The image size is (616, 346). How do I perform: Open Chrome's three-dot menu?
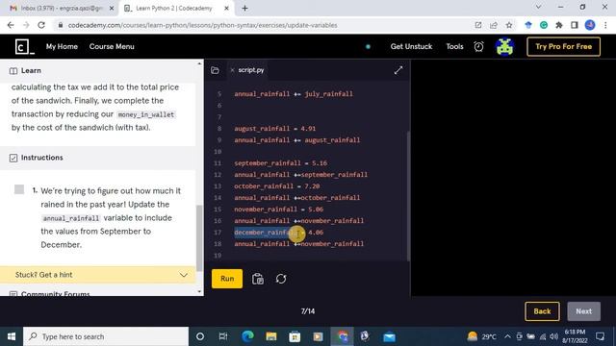pos(605,25)
